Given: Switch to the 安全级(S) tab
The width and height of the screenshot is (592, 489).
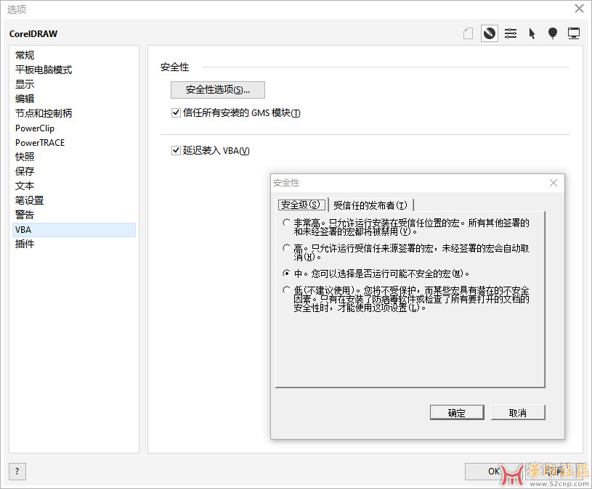Looking at the screenshot, I should pos(301,205).
